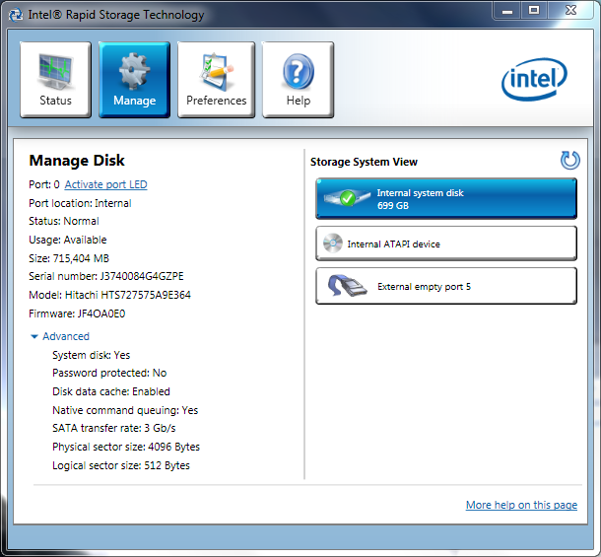This screenshot has height=557, width=601.
Task: Open the Preferences tab
Action: (216, 80)
